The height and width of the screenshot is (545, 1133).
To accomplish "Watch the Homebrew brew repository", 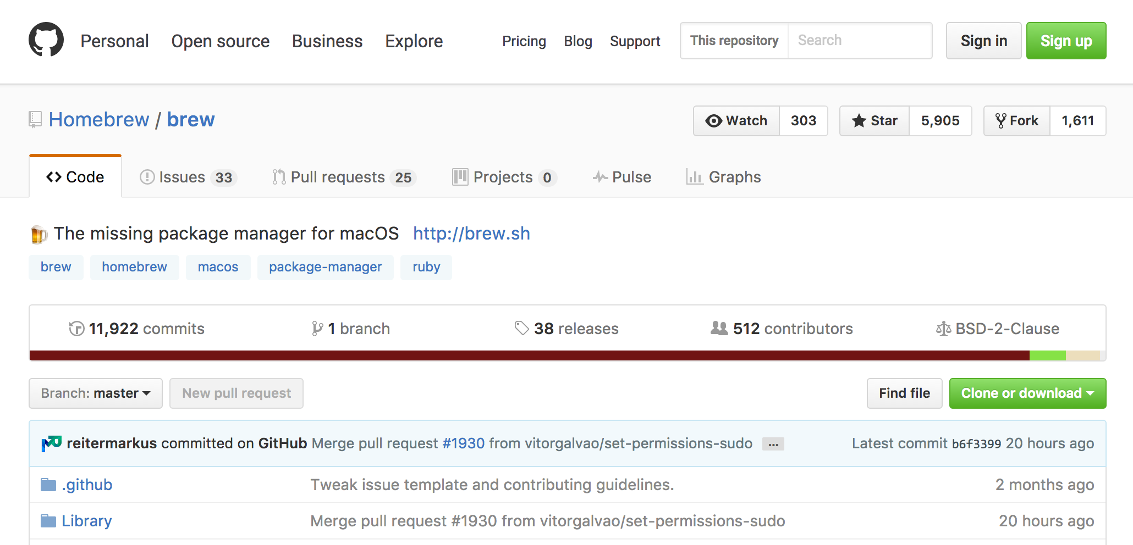I will [x=736, y=121].
